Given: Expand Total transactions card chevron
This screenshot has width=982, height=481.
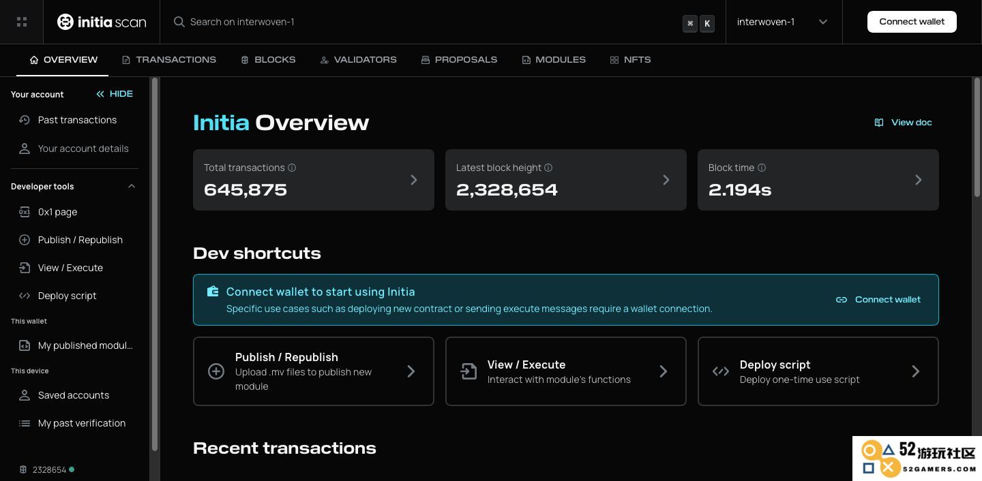Looking at the screenshot, I should (414, 180).
